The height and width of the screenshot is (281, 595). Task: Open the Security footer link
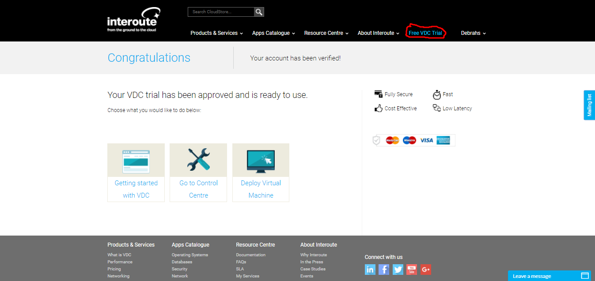click(179, 269)
